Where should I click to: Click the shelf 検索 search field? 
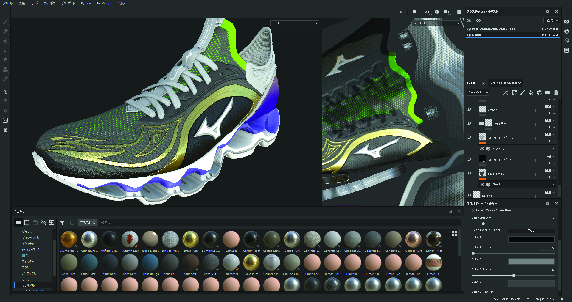pyautogui.click(x=279, y=223)
